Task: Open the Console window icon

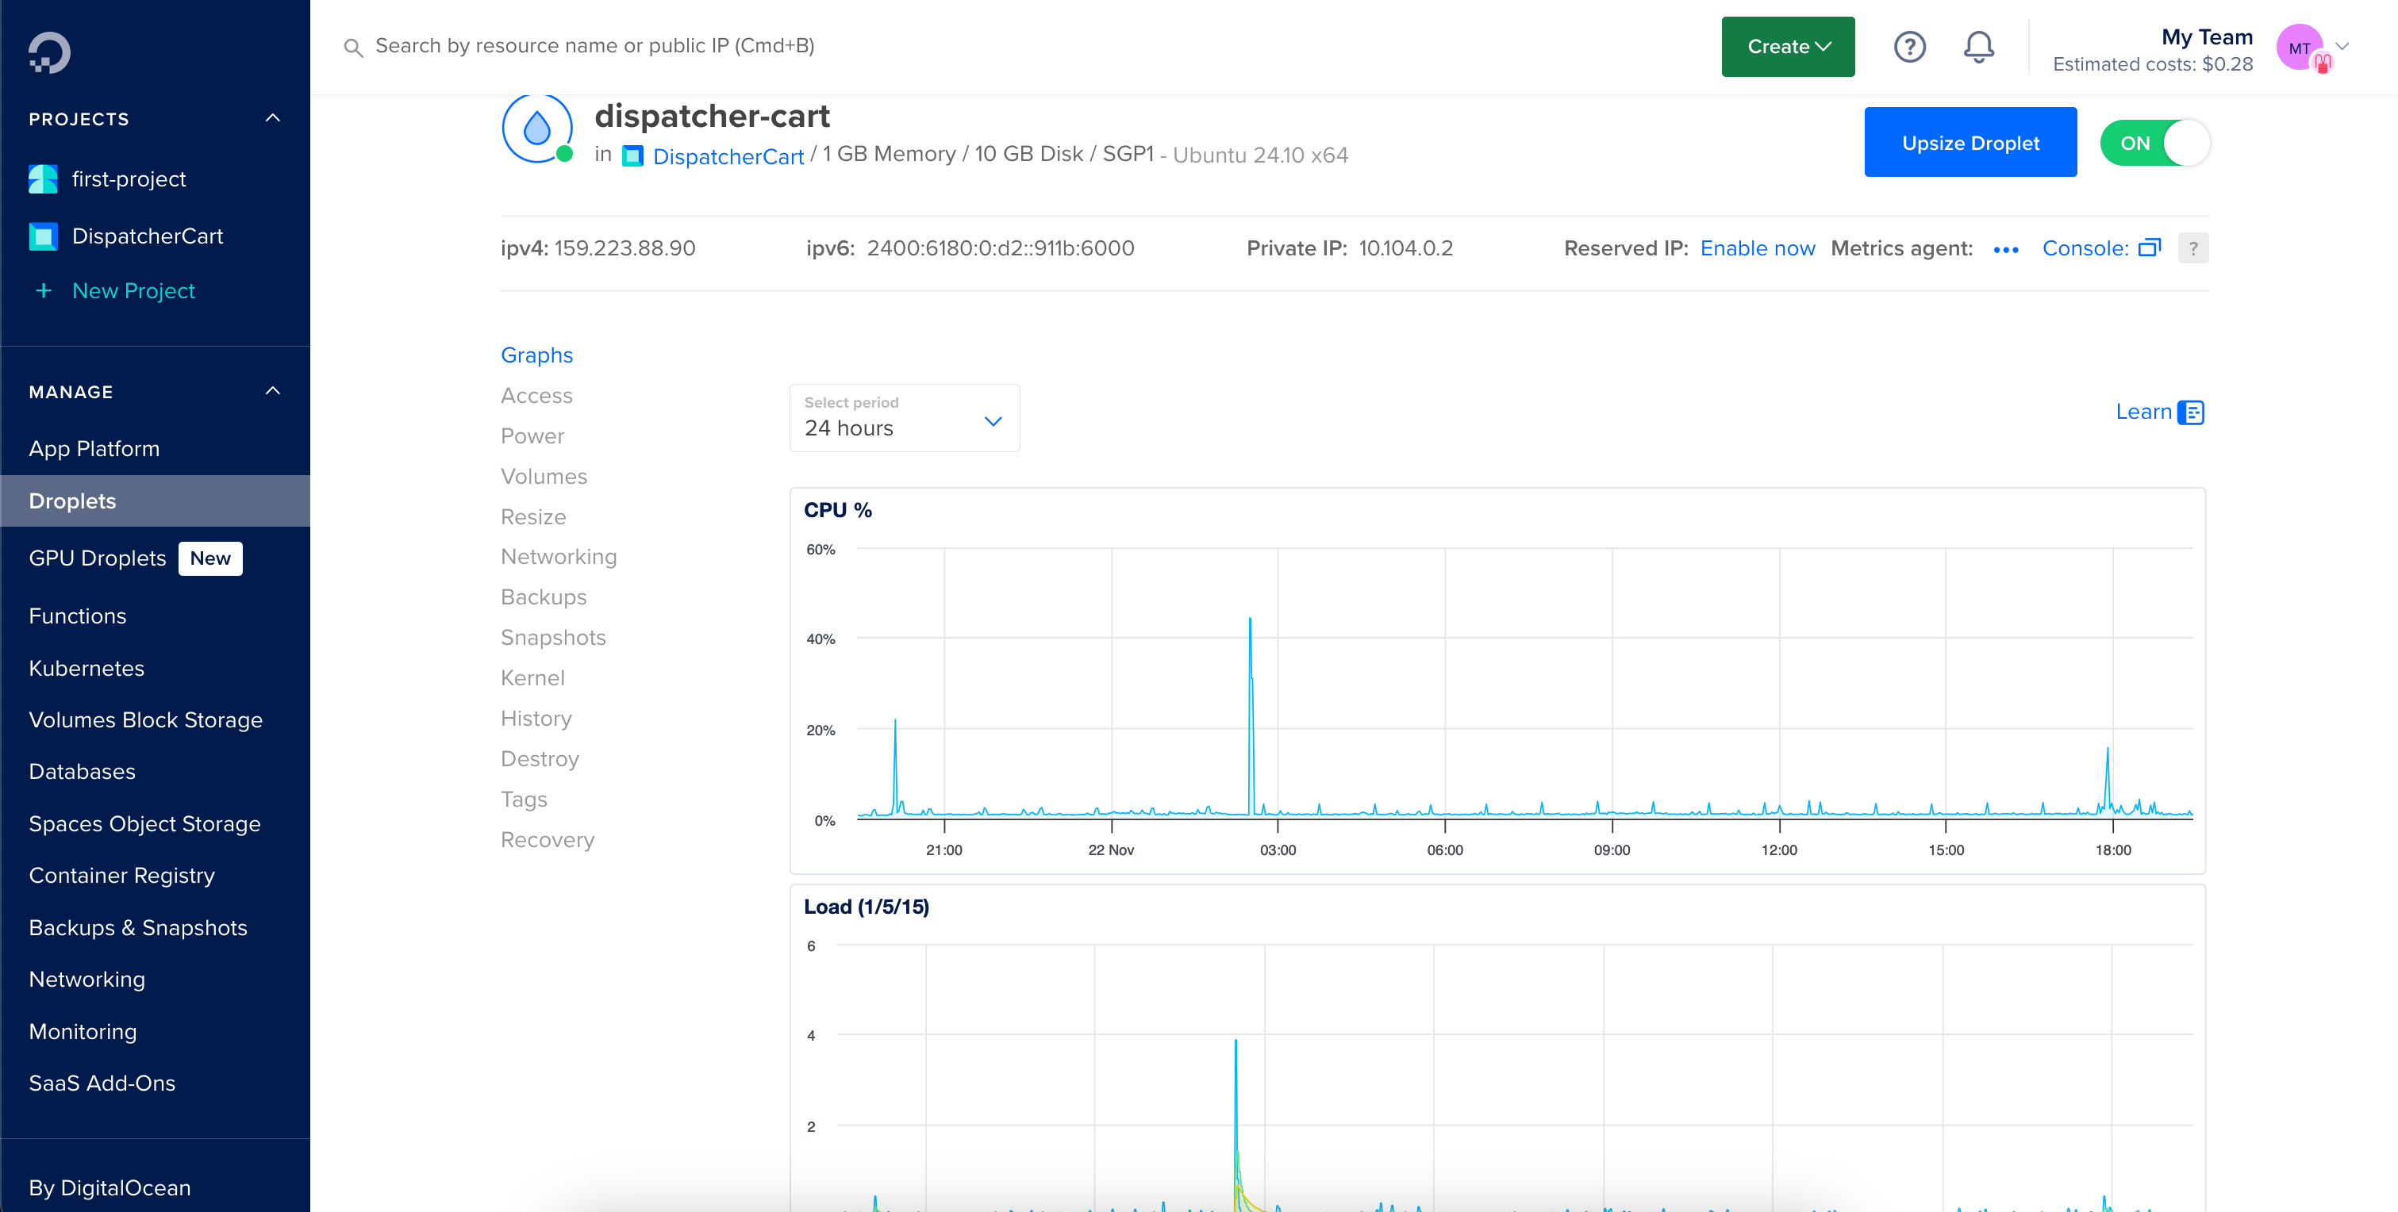Action: tap(2150, 247)
